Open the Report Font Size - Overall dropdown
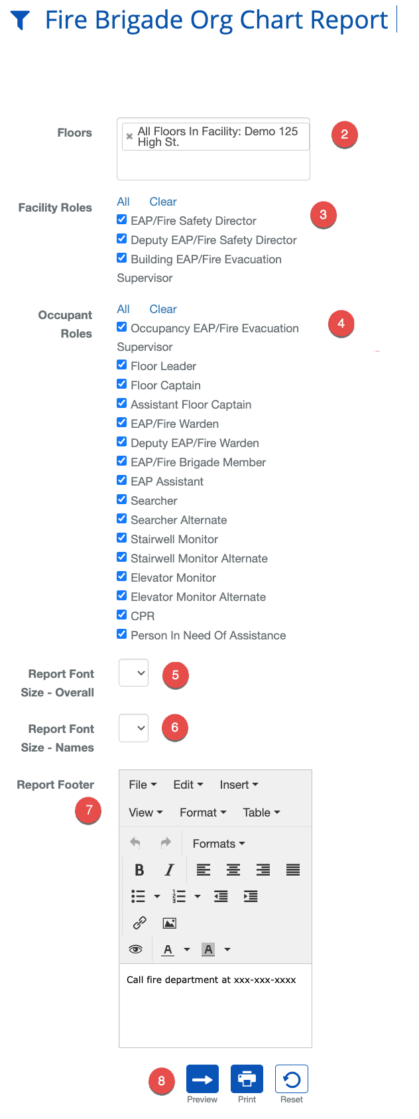Viewport: 419px width, 1119px height. coord(133,672)
